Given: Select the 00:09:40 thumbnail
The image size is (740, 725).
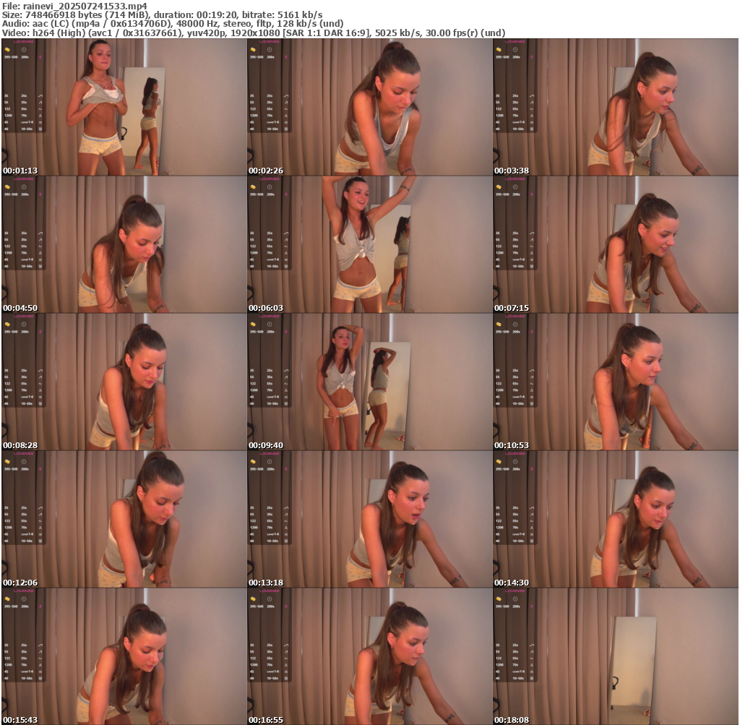Looking at the screenshot, I should click(369, 382).
